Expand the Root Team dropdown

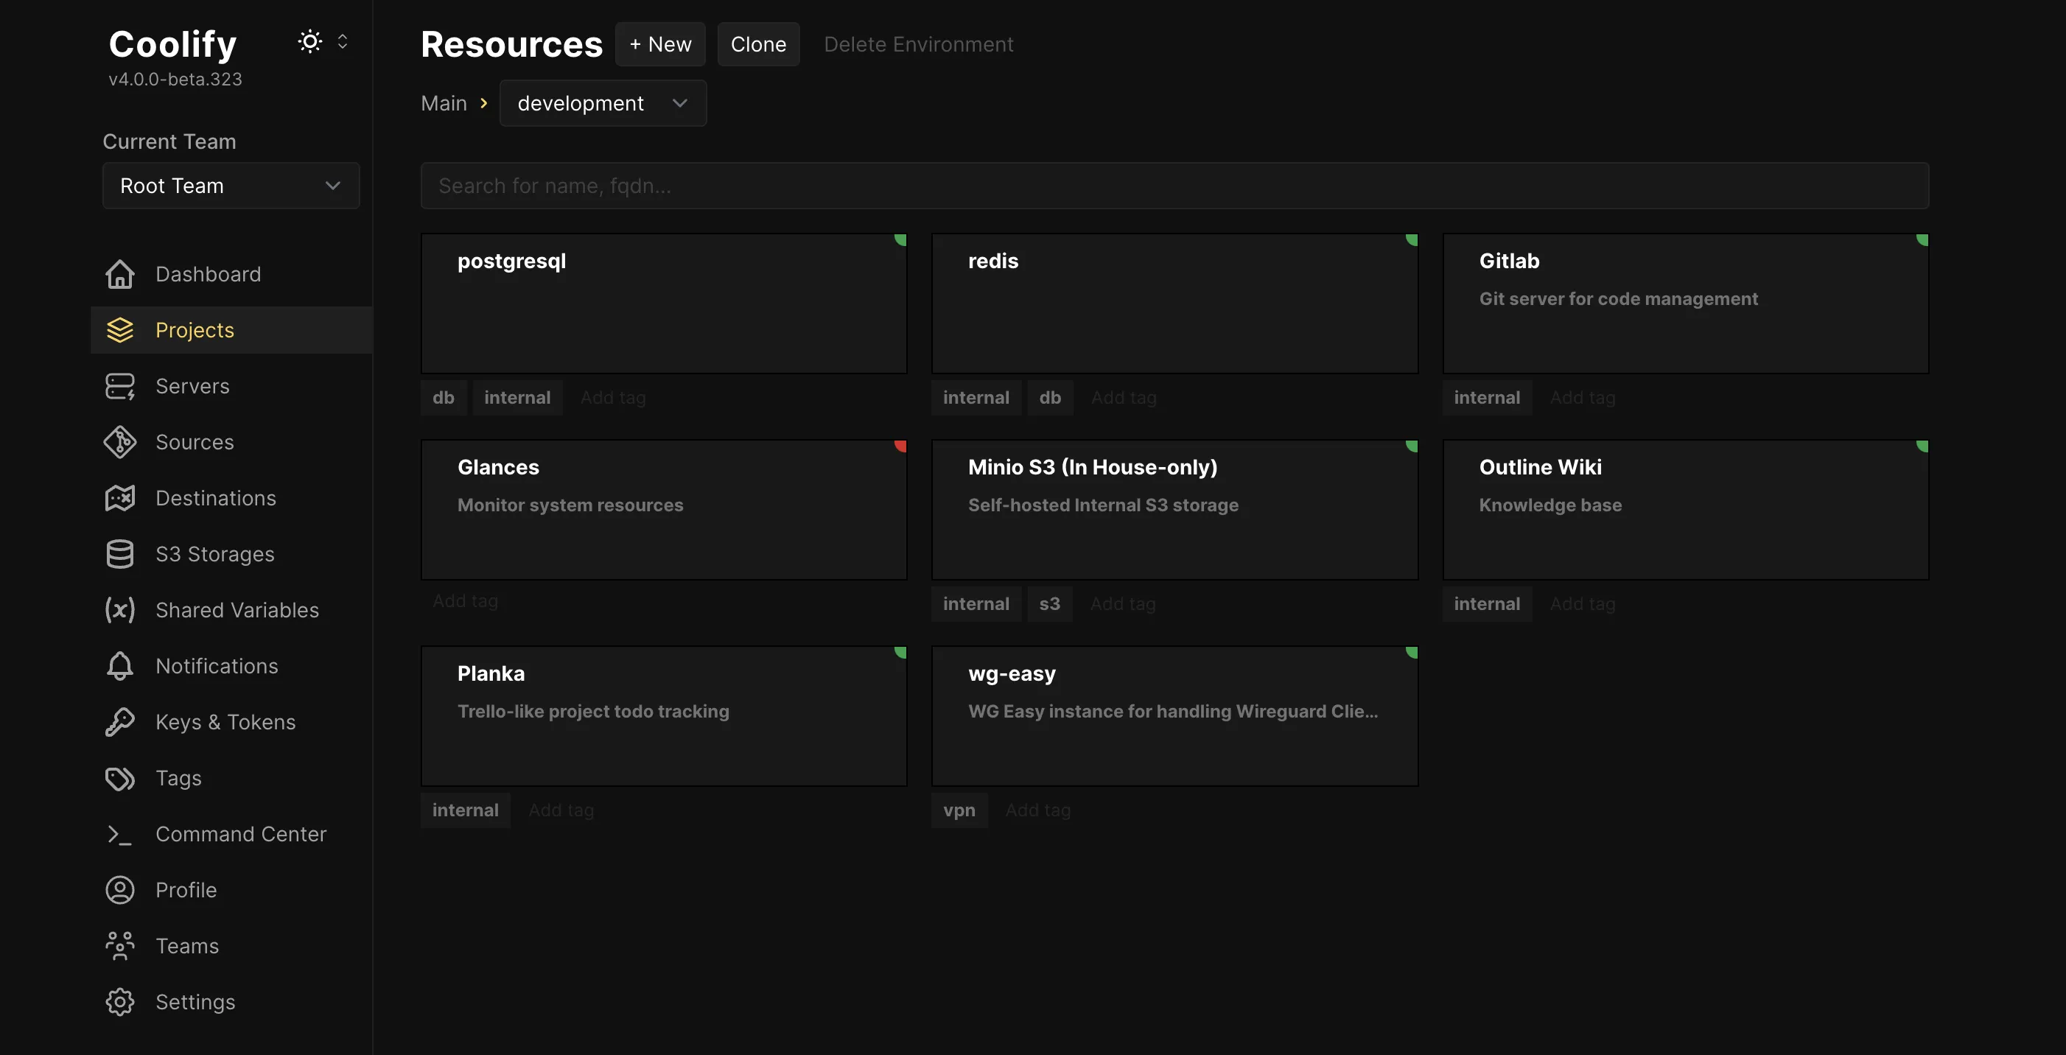click(x=231, y=186)
